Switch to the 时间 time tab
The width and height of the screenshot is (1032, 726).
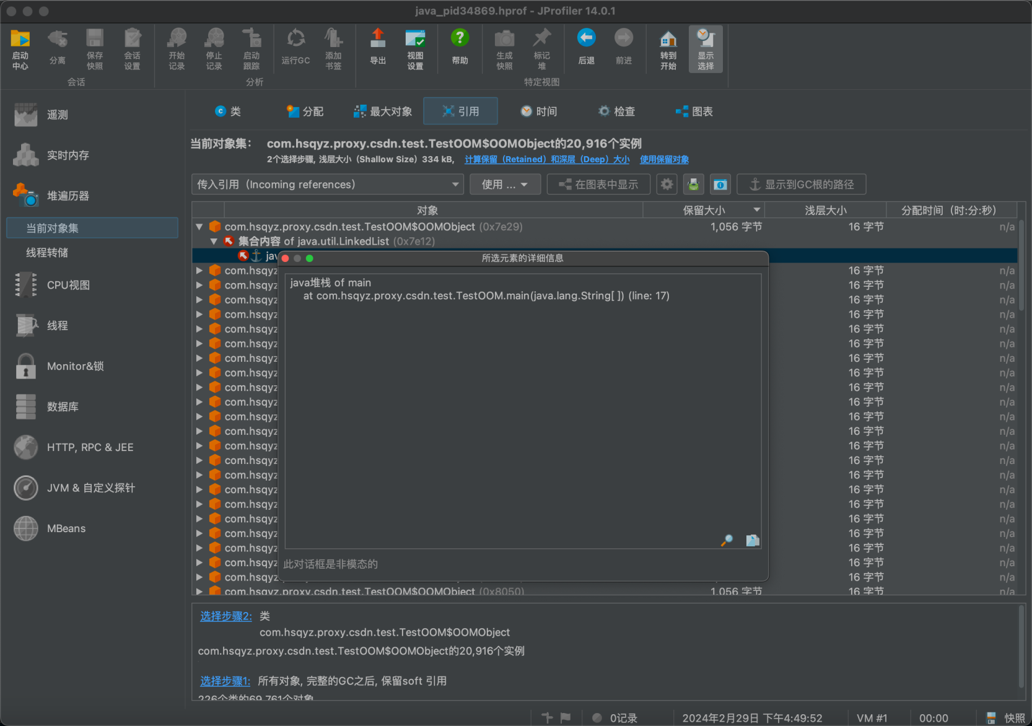(539, 112)
